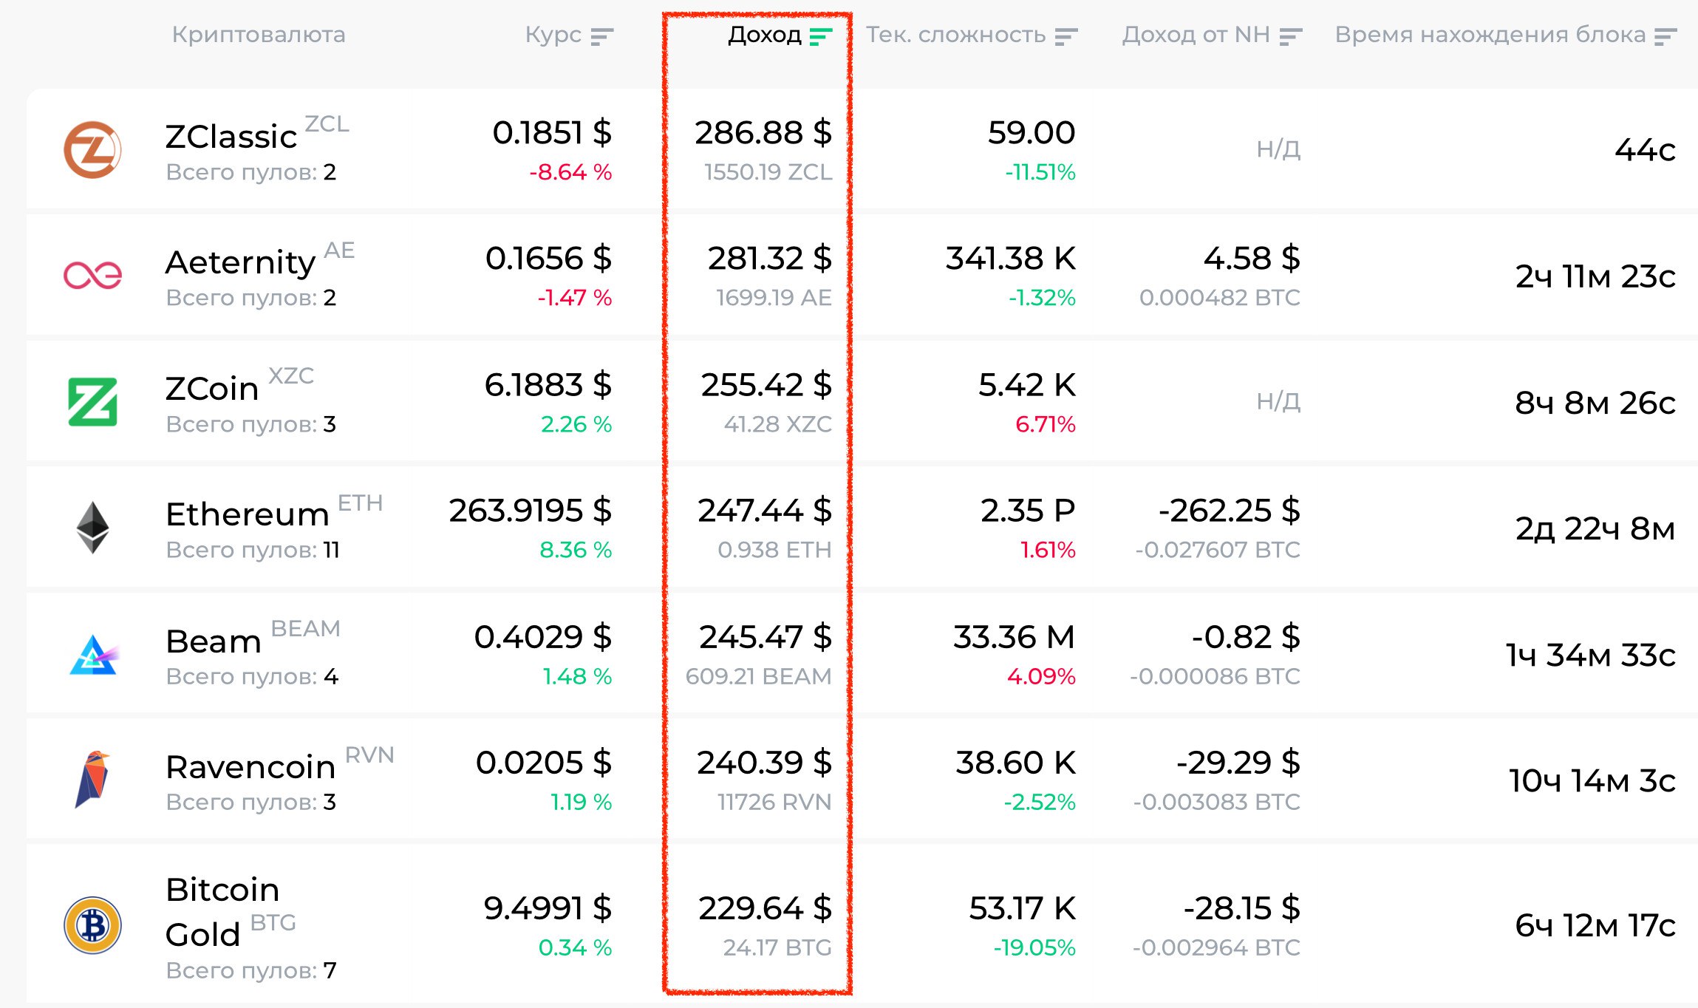Click green sort icon next to Доход

coord(821,36)
